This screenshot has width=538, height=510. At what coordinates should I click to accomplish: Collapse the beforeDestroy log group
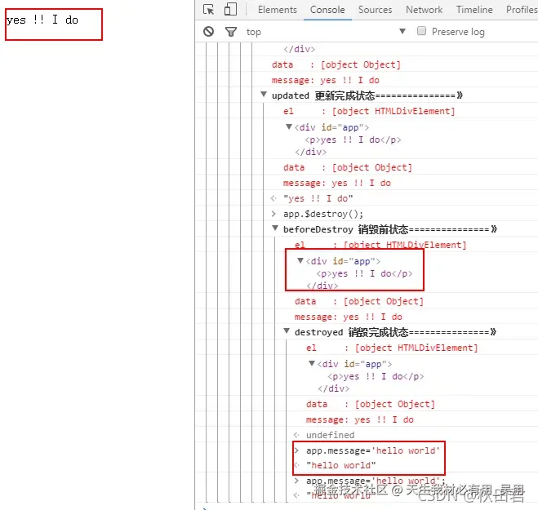[x=275, y=228]
